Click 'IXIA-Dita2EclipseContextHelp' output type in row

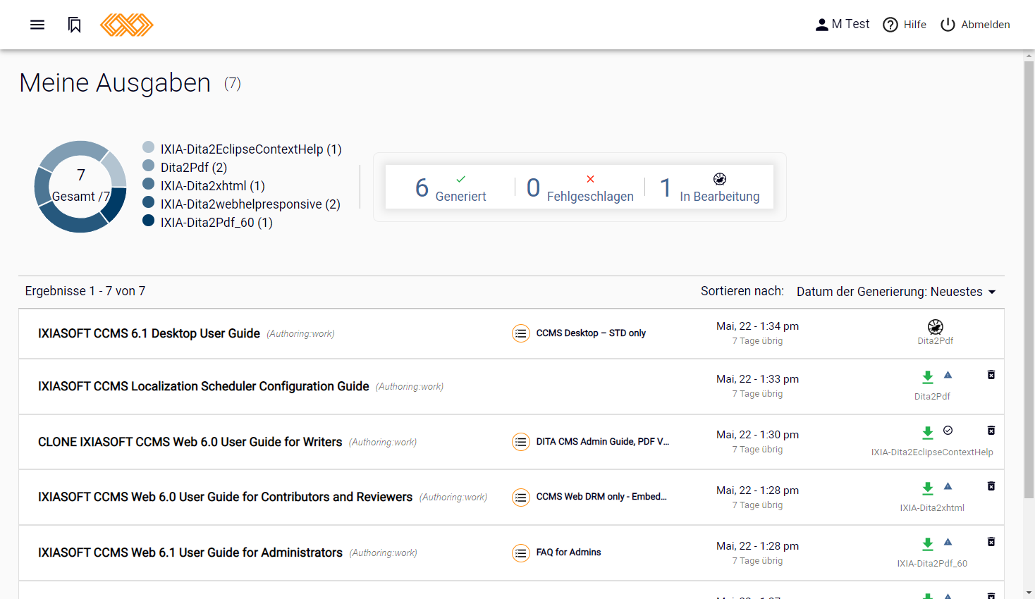click(x=932, y=452)
